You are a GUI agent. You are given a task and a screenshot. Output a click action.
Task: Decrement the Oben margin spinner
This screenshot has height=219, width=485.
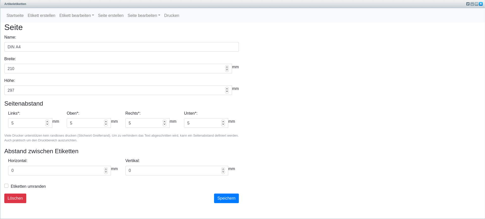coord(106,124)
